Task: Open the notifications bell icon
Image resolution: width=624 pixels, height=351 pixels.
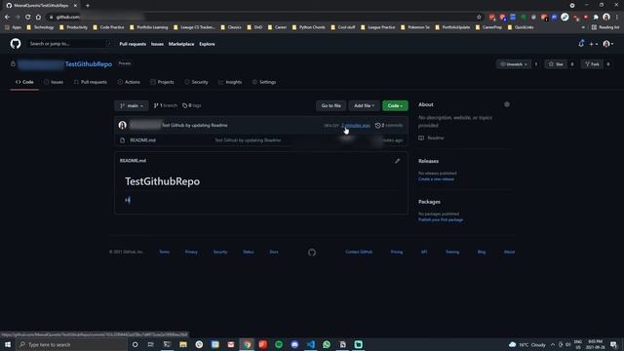Action: [x=581, y=44]
